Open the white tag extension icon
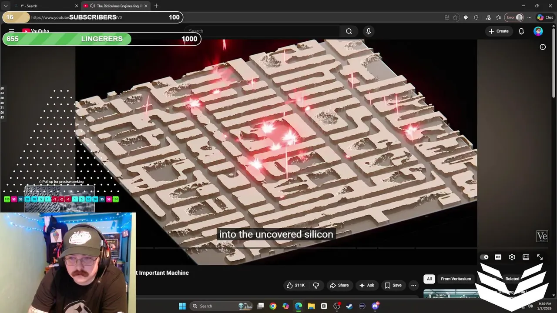Image resolution: width=557 pixels, height=313 pixels. [x=466, y=17]
